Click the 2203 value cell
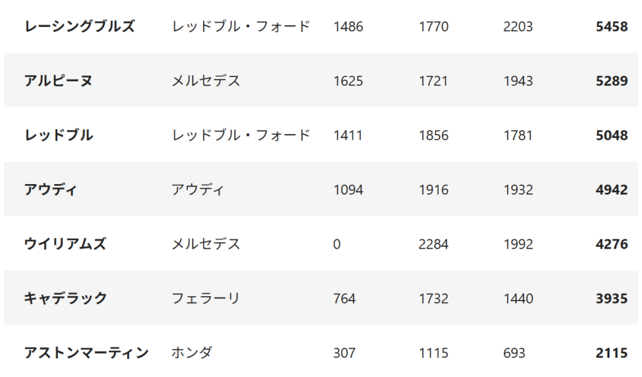 [x=518, y=26]
